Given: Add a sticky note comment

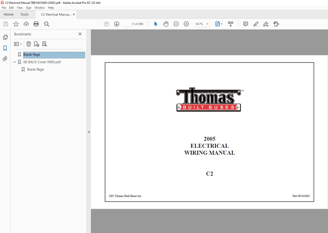Looking at the screenshot, I should point(245,24).
